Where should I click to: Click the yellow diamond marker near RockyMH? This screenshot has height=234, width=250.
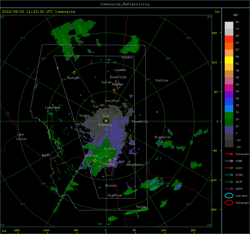point(74,73)
